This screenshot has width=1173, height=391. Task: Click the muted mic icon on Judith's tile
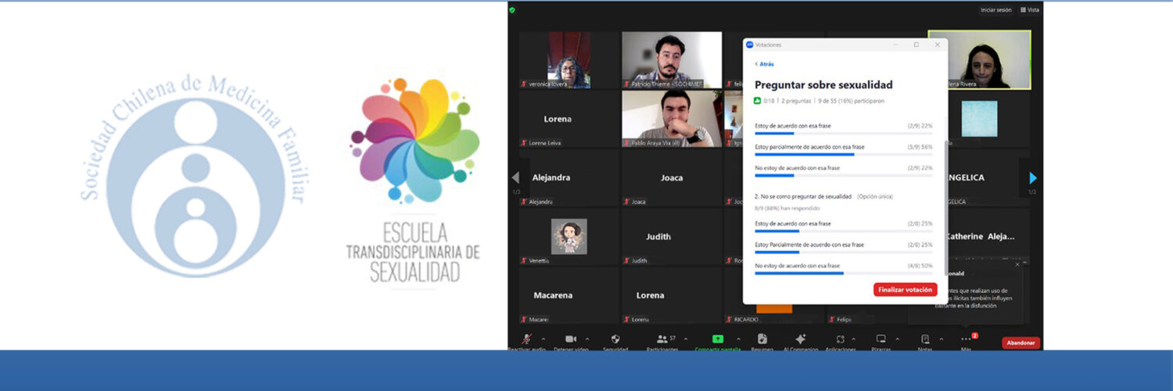pos(626,260)
